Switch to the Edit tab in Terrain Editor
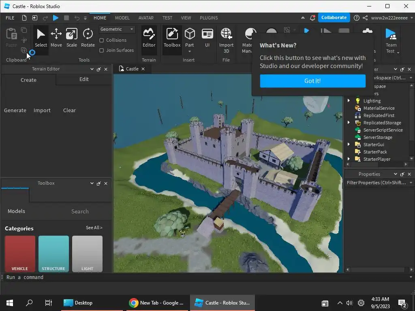 [84, 79]
